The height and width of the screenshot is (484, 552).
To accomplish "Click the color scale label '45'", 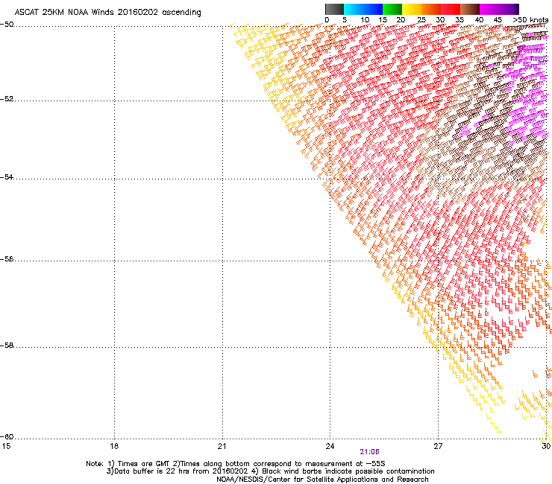I will 498,19.
